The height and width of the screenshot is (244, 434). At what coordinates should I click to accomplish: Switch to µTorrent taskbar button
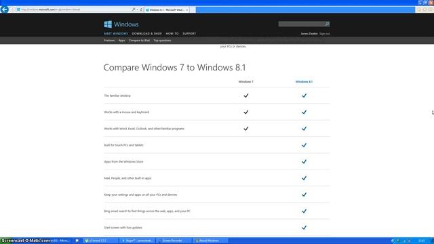[x=100, y=241]
